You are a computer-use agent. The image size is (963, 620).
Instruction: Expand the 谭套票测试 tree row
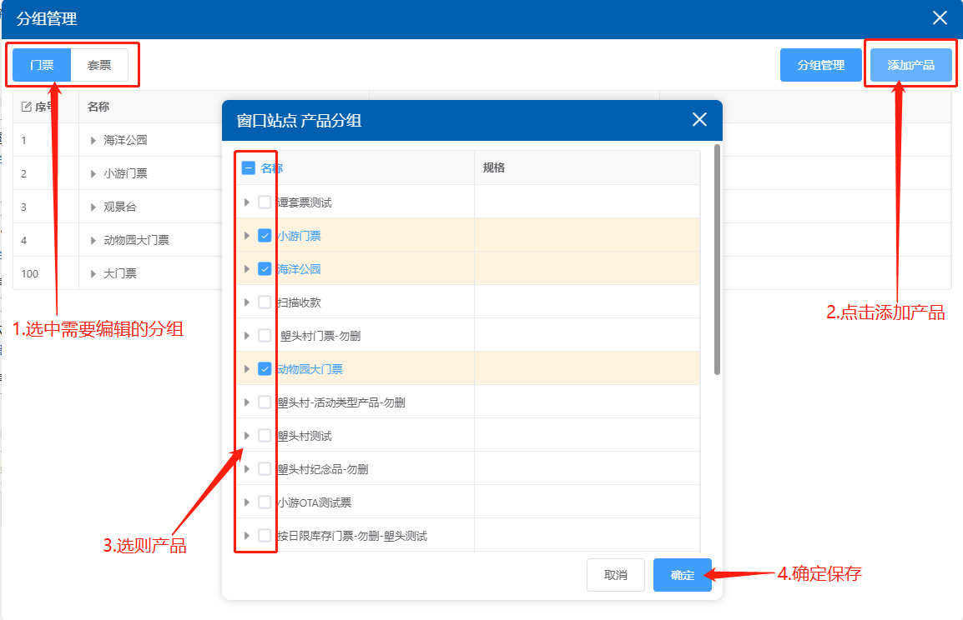pos(246,202)
